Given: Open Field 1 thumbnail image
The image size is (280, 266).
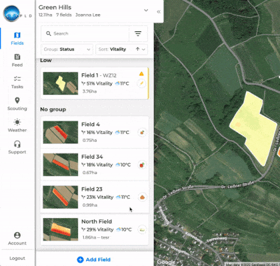Looking at the screenshot, I should 61,83.
